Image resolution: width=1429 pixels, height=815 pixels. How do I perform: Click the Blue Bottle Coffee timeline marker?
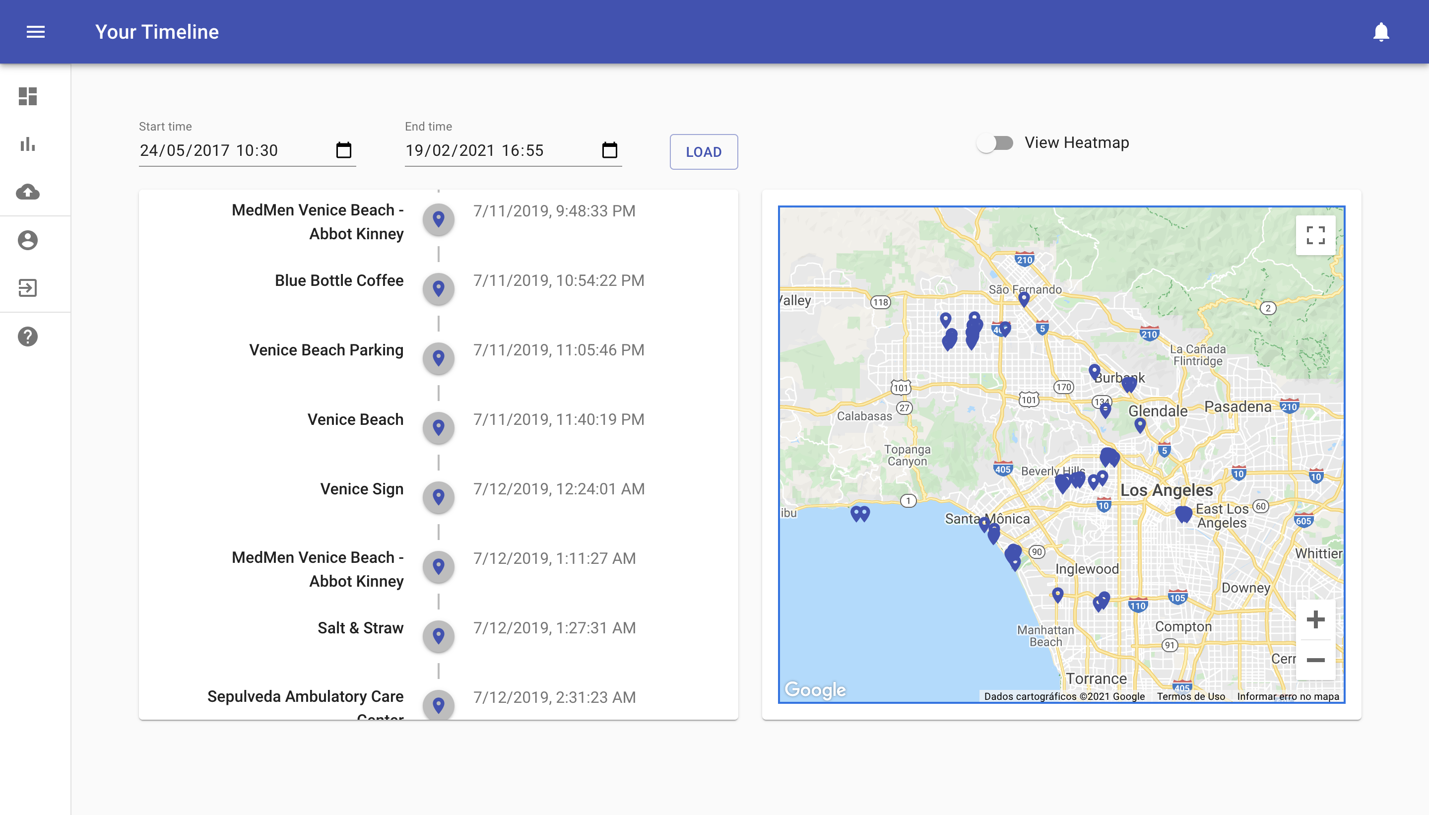[x=438, y=289]
